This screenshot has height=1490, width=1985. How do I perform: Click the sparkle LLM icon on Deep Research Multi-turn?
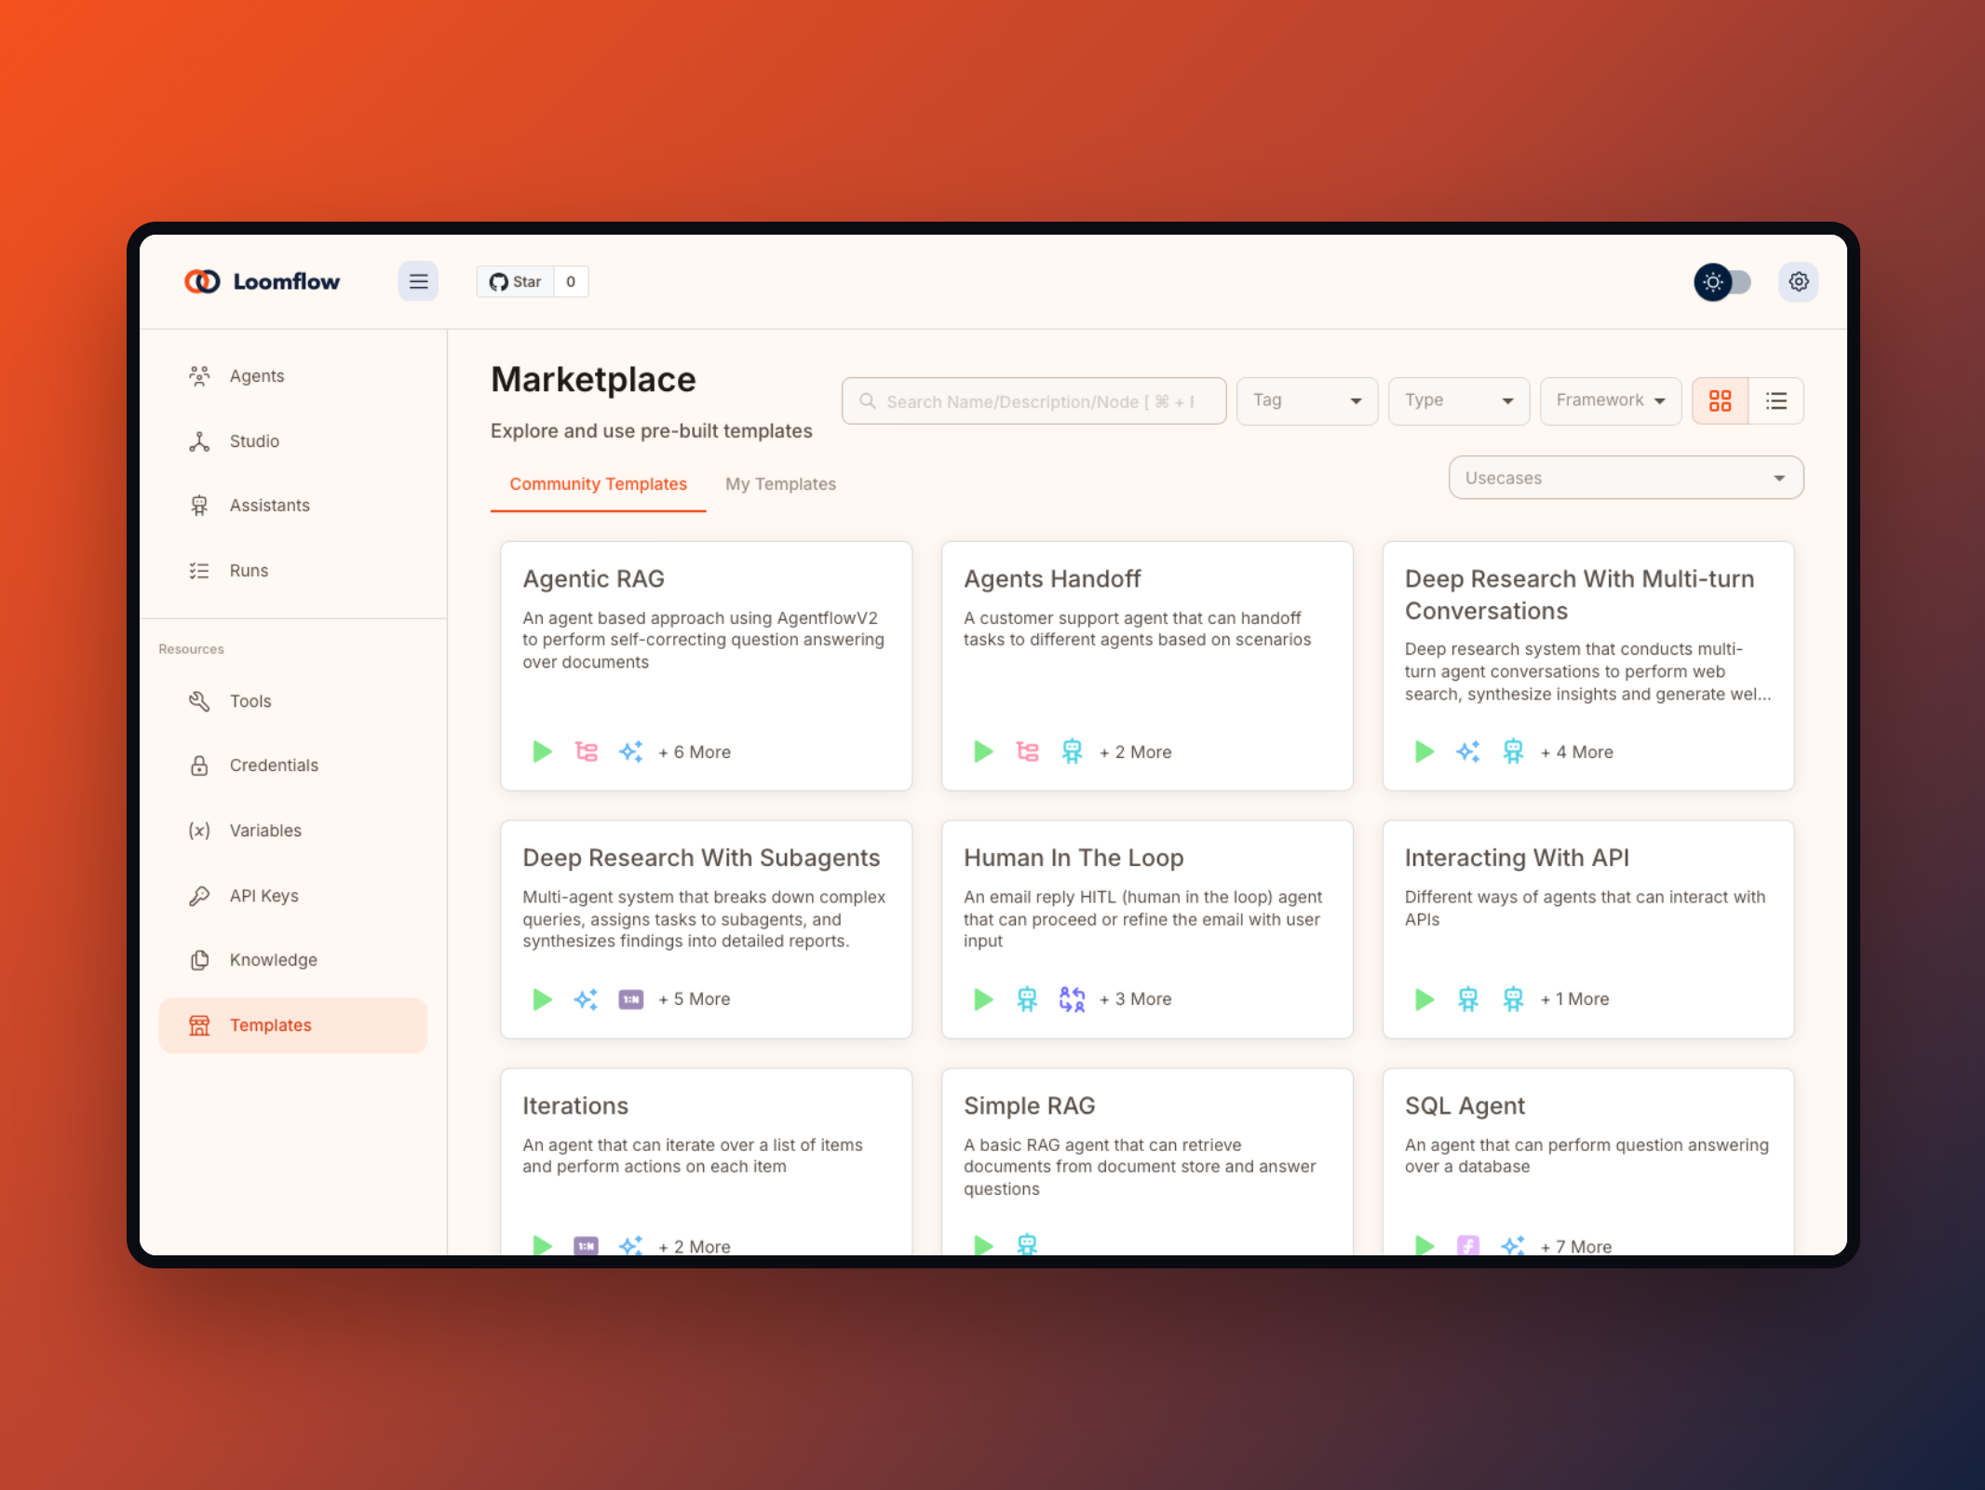tap(1468, 752)
